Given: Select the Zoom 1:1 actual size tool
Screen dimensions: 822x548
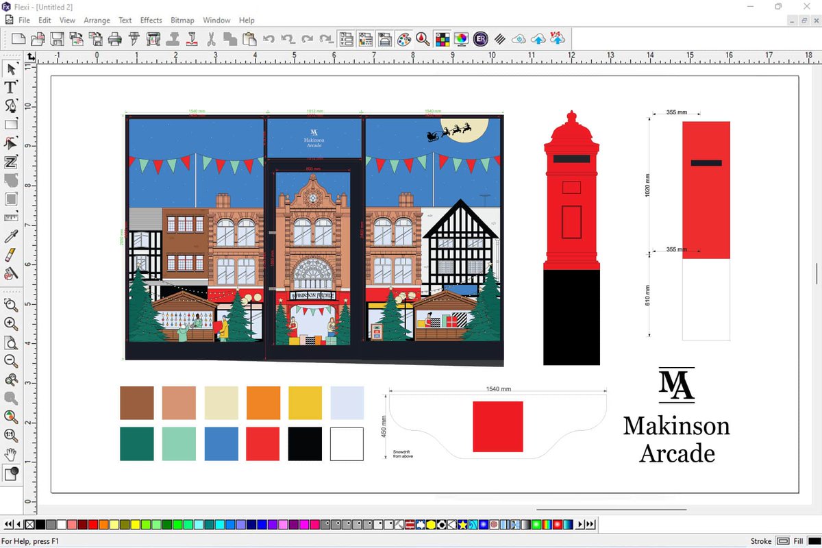Looking at the screenshot, I should coord(11,435).
